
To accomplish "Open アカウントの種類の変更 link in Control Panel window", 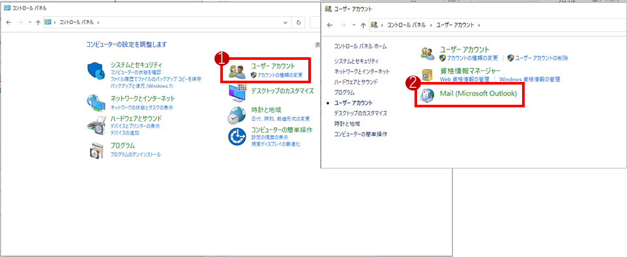I will 280,75.
